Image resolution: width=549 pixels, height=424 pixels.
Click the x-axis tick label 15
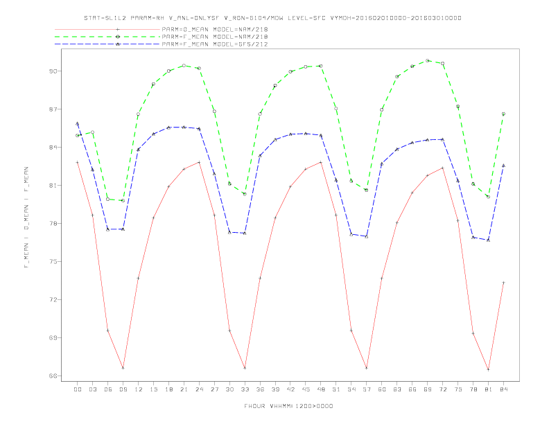coord(153,389)
